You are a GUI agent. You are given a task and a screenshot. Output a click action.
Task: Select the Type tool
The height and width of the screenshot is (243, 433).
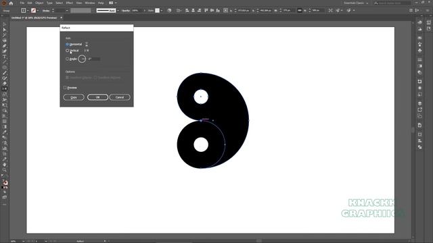[x=5, y=57]
